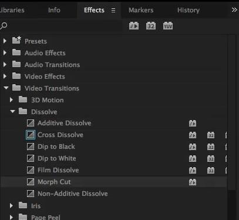Screen dimensions: 239x220
Task: Switch to the Markers tab
Action: 141,10
